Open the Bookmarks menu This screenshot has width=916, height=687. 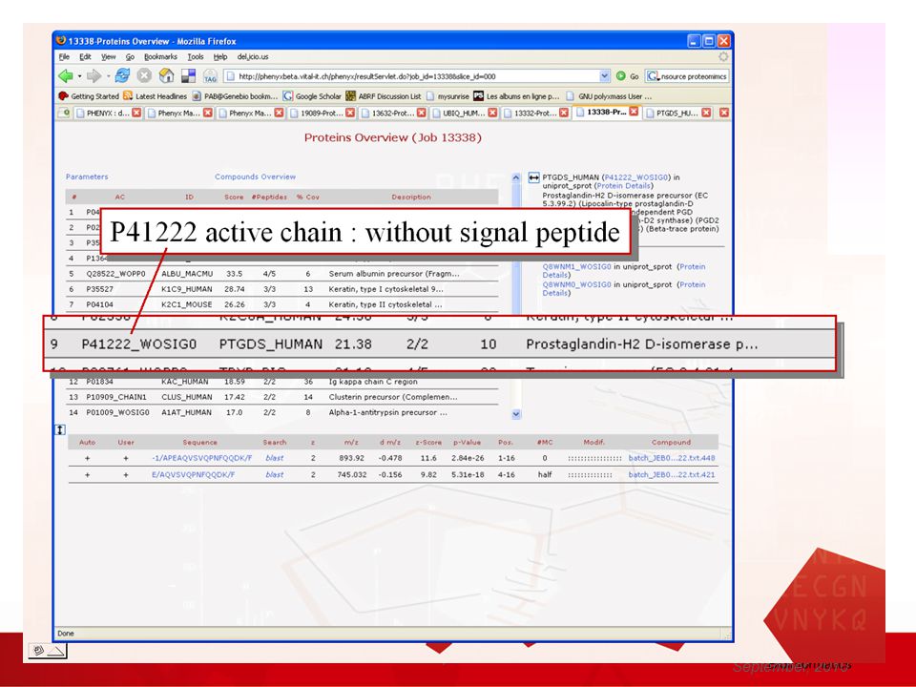click(160, 56)
